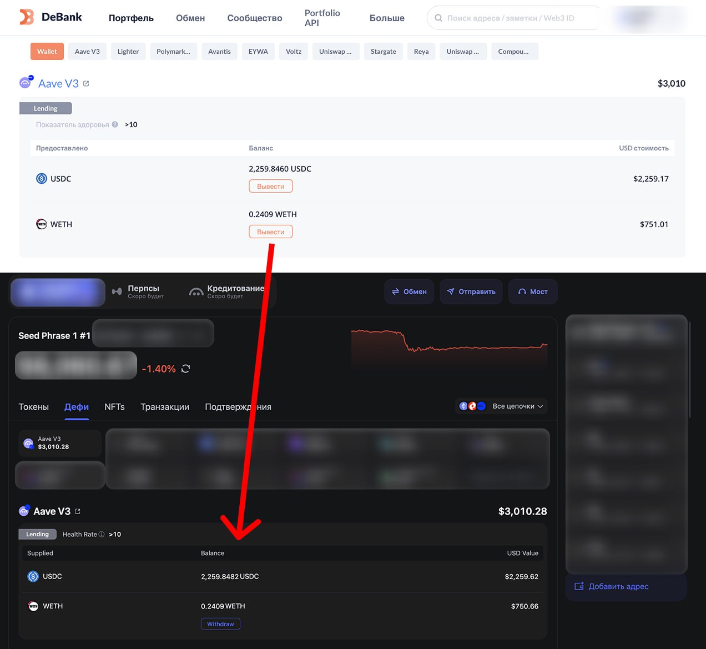Click the refresh icon next to -1.40%
This screenshot has width=706, height=649.
point(185,369)
